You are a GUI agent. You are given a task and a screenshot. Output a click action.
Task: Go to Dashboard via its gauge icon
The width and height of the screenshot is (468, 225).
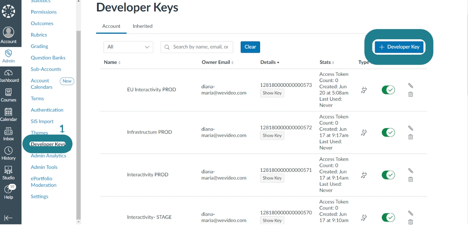point(8,73)
